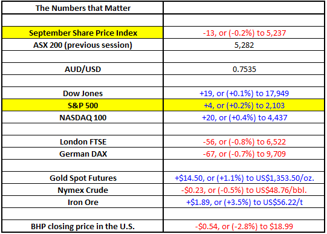Click the +20 to 4,437 value
Screen dimensions: 327x234
click(x=244, y=117)
